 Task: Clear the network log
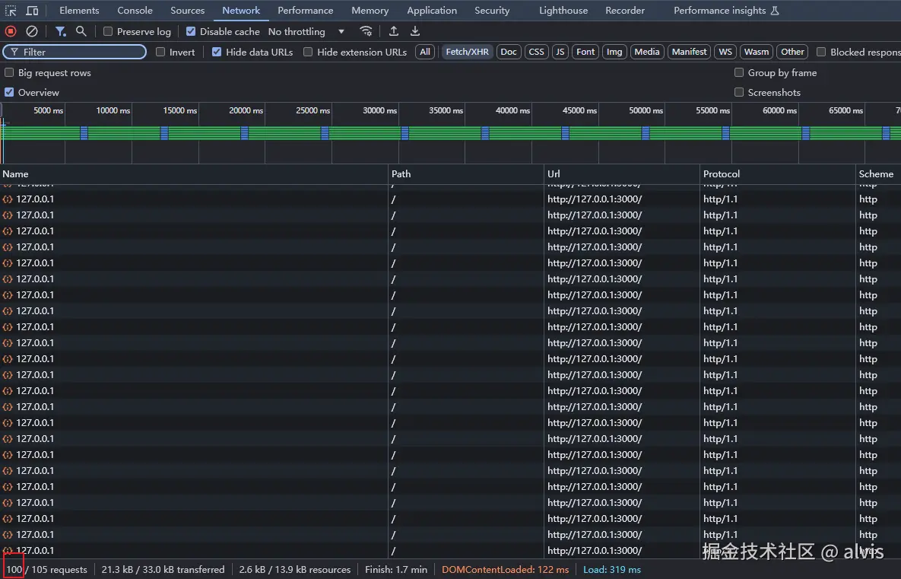pyautogui.click(x=32, y=31)
